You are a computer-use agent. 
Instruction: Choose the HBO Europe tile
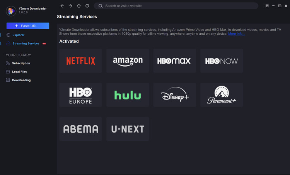pos(81,95)
